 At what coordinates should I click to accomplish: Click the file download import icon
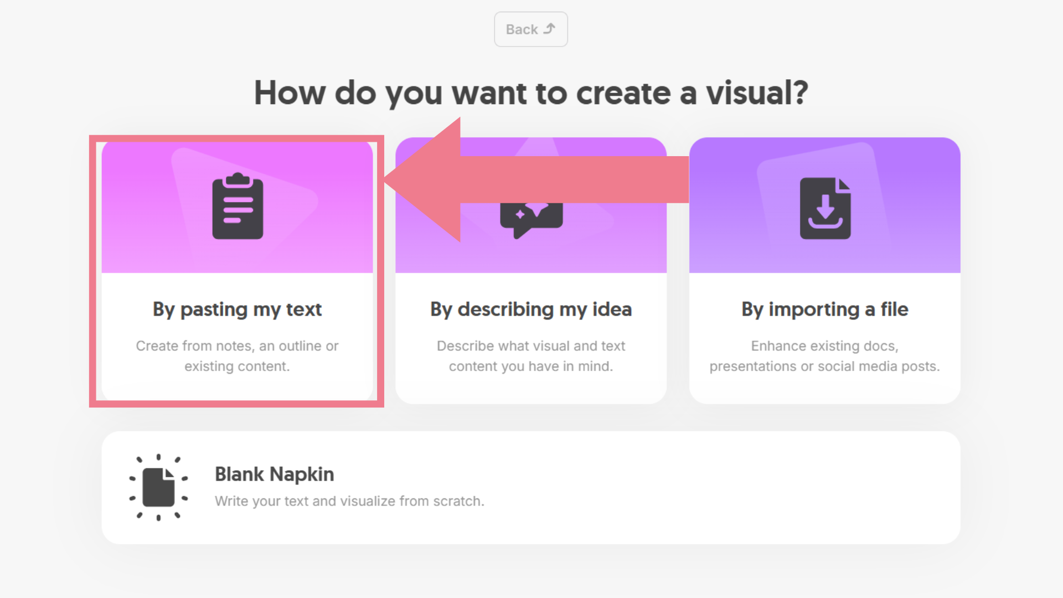pos(825,208)
